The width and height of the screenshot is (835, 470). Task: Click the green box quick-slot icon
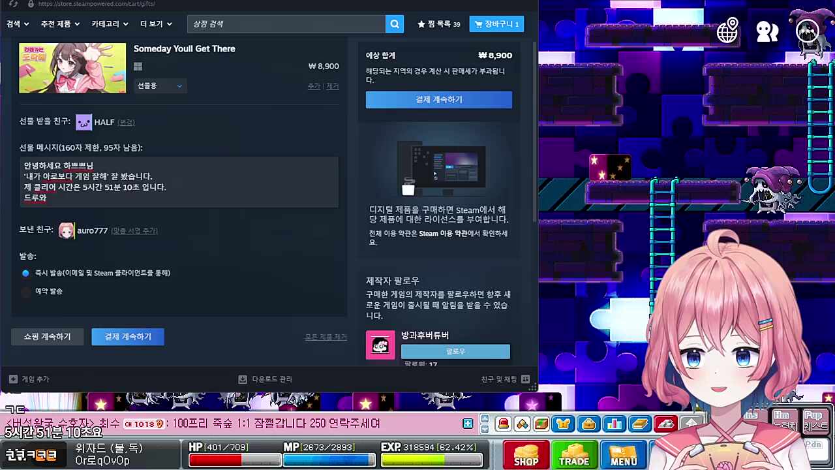(x=541, y=424)
